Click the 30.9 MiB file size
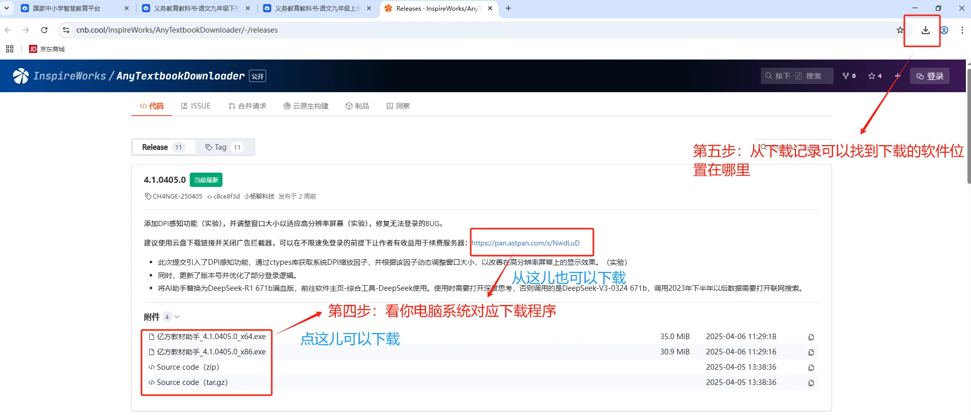This screenshot has height=415, width=971. coord(675,352)
